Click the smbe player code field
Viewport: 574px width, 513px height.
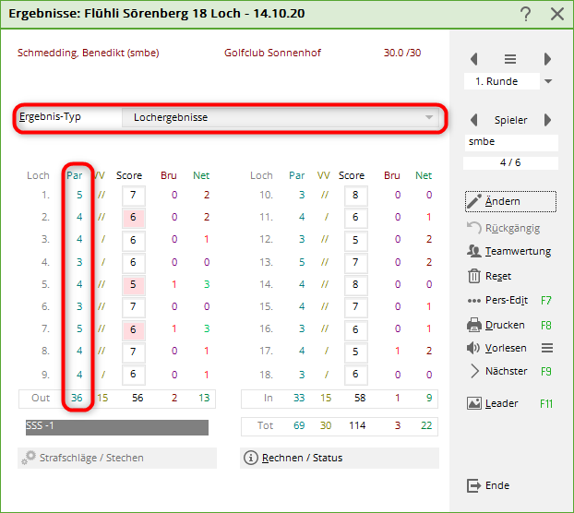tap(511, 143)
